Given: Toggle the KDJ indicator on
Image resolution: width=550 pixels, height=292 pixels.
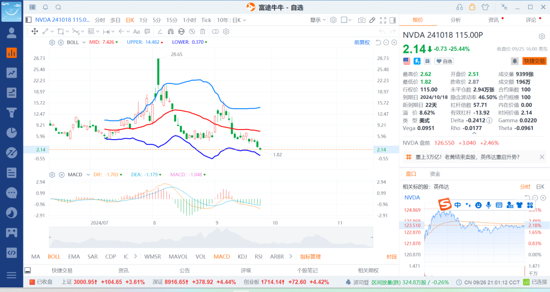Looking at the screenshot, I should [x=242, y=256].
